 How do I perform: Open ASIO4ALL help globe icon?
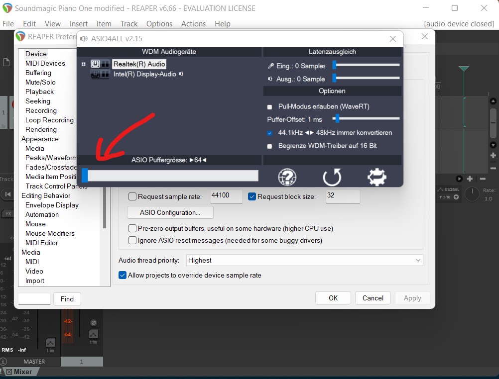tap(287, 177)
